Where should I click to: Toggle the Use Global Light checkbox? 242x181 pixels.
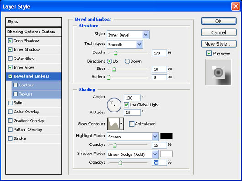(126, 105)
